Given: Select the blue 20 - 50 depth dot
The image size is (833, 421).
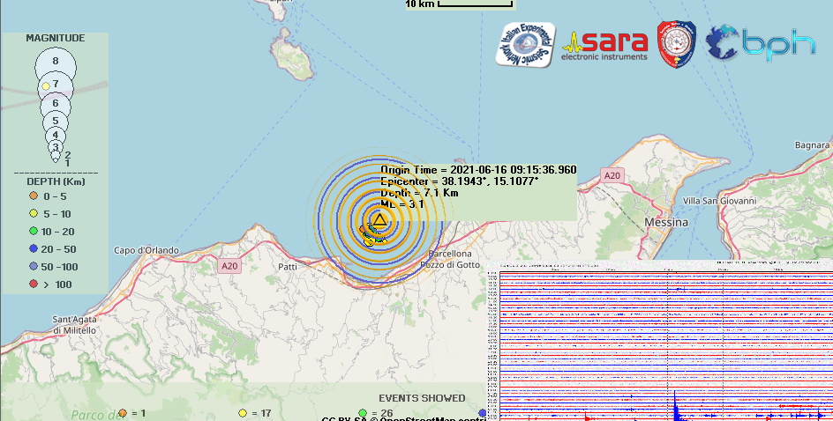Looking at the screenshot, I should click(x=34, y=248).
